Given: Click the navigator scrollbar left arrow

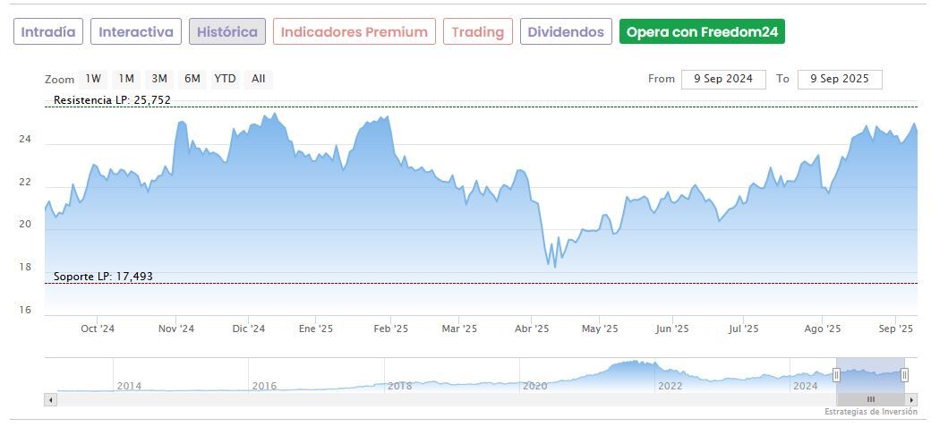Looking at the screenshot, I should pyautogui.click(x=50, y=399).
